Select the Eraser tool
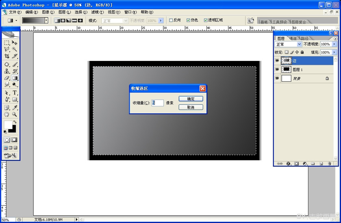Screen dimensions: 341x223 [7, 78]
